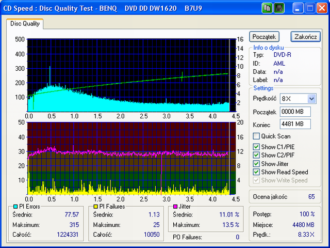Edit the Koniec 4481 MB field
Image resolution: width=330 pixels, height=248 pixels.
(295, 124)
